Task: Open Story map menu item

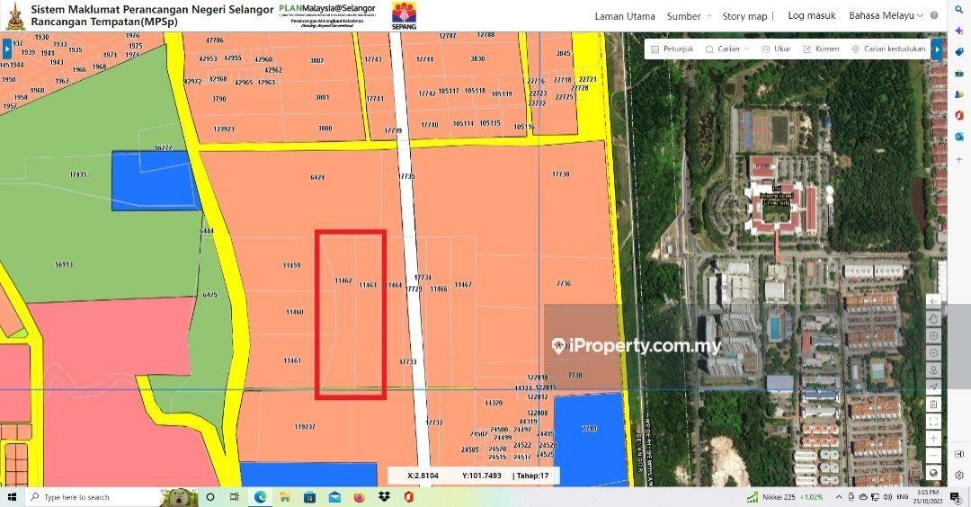Action: point(744,16)
